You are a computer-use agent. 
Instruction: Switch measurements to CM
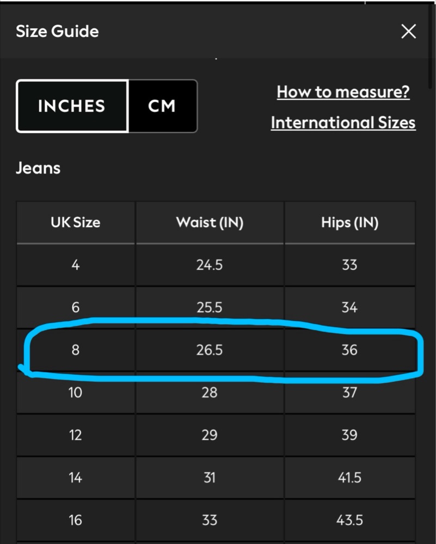pyautogui.click(x=162, y=106)
